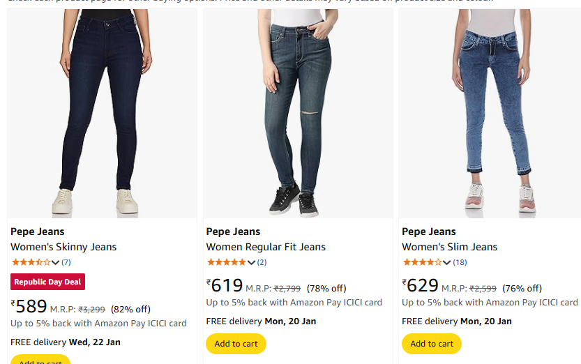581x364 pixels.
Task: Expand rating chevron for Regular Fit Jeans
Action: (x=252, y=263)
